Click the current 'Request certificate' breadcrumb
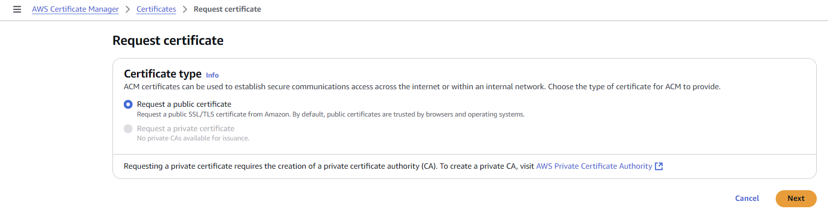Image resolution: width=828 pixels, height=217 pixels. coord(227,9)
